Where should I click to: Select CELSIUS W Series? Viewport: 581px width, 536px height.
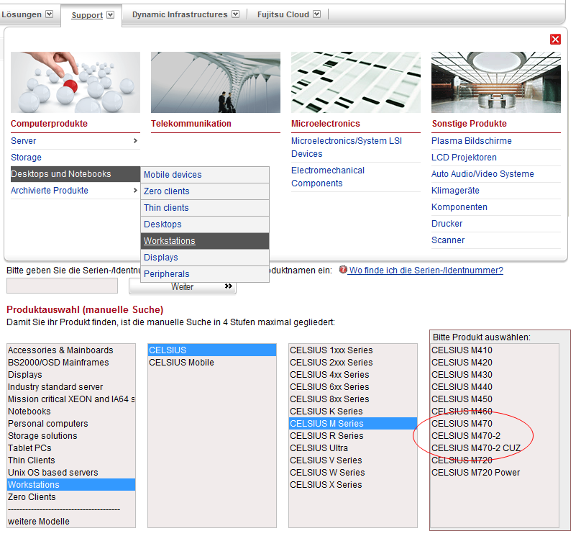click(353, 472)
